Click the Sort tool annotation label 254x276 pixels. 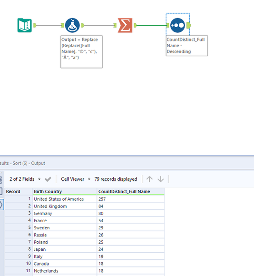pos(187,46)
